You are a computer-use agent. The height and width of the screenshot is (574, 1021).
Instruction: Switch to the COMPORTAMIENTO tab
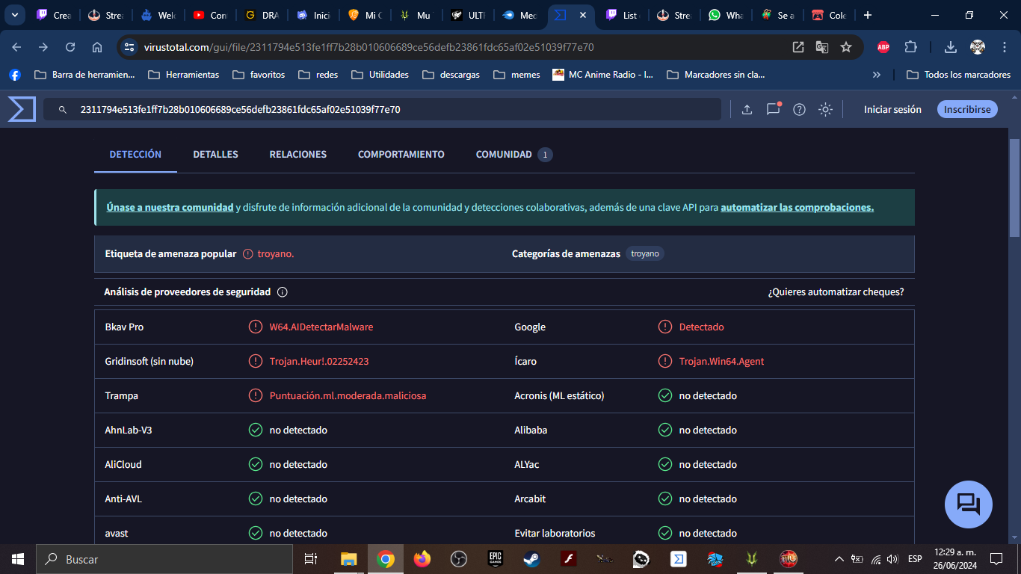coord(401,155)
